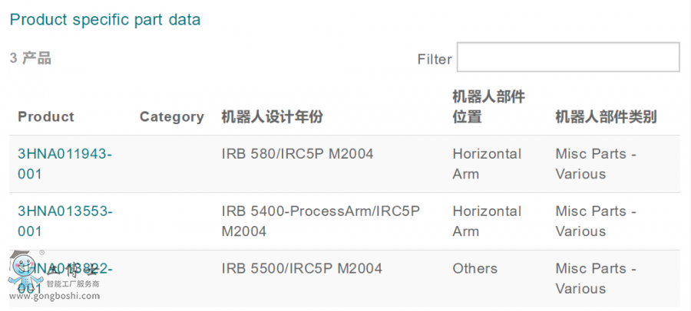Click the Product specific part data heading
Image resolution: width=691 pixels, height=311 pixels.
coord(105,20)
